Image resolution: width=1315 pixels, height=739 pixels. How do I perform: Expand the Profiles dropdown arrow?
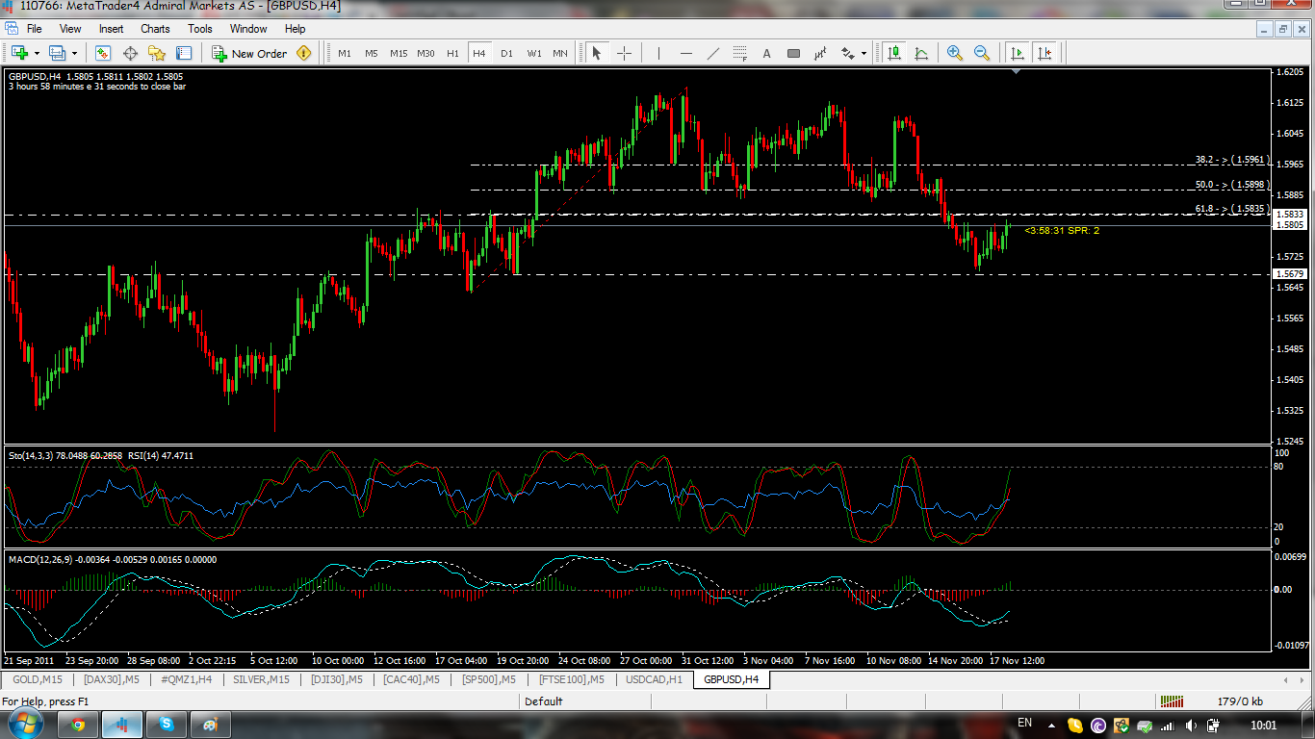click(74, 53)
